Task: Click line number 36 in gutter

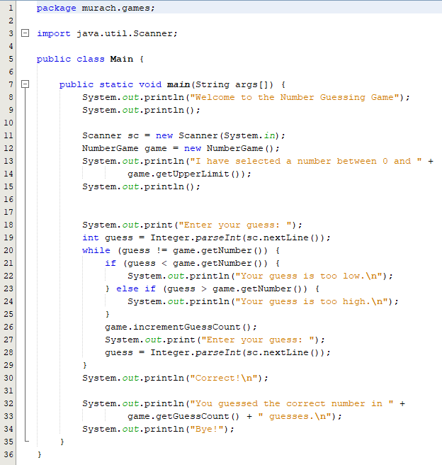Action: coord(8,454)
